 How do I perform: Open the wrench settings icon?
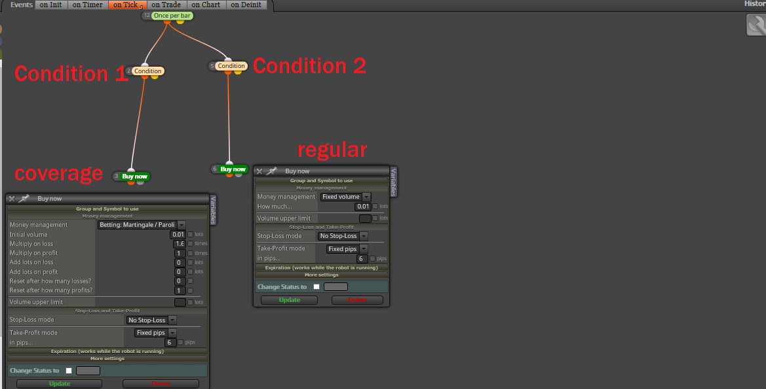coord(756,24)
